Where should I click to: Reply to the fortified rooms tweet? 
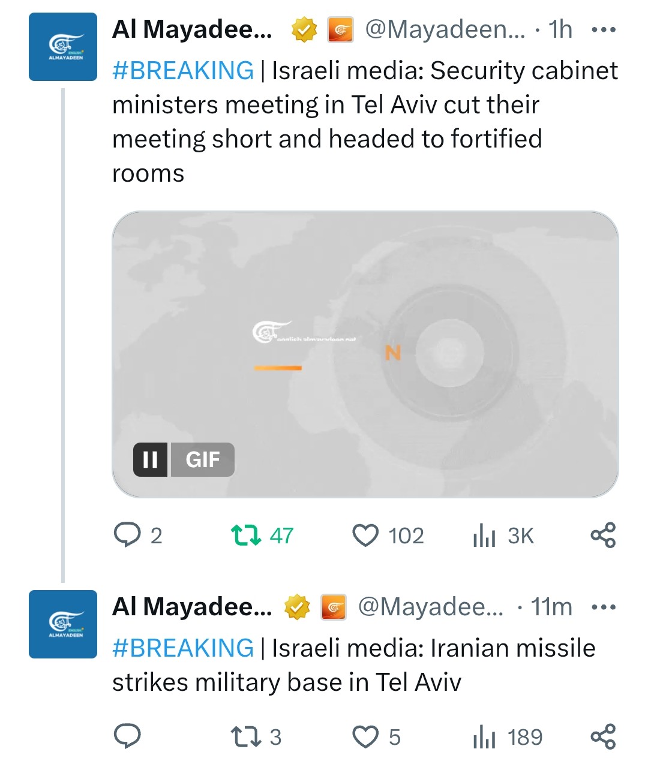(127, 535)
